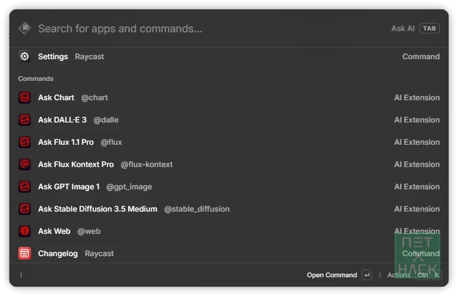This screenshot has height=296, width=458.
Task: Click the Ask Flux 1.1 Pro icon
Action: [25, 142]
